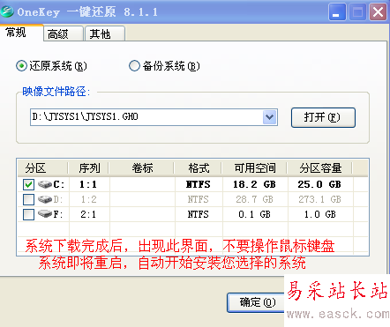Click the 273.1 GB capacity cell
Viewport: 390px width, 327px height.
click(x=319, y=199)
